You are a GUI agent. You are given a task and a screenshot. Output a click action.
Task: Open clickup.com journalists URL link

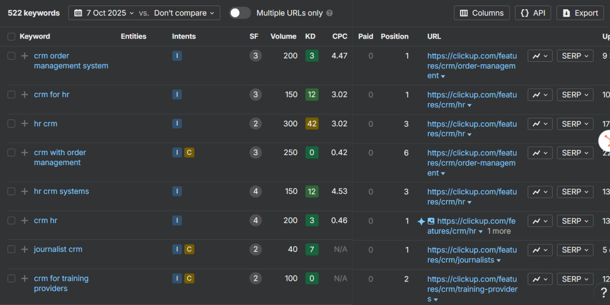pos(472,255)
